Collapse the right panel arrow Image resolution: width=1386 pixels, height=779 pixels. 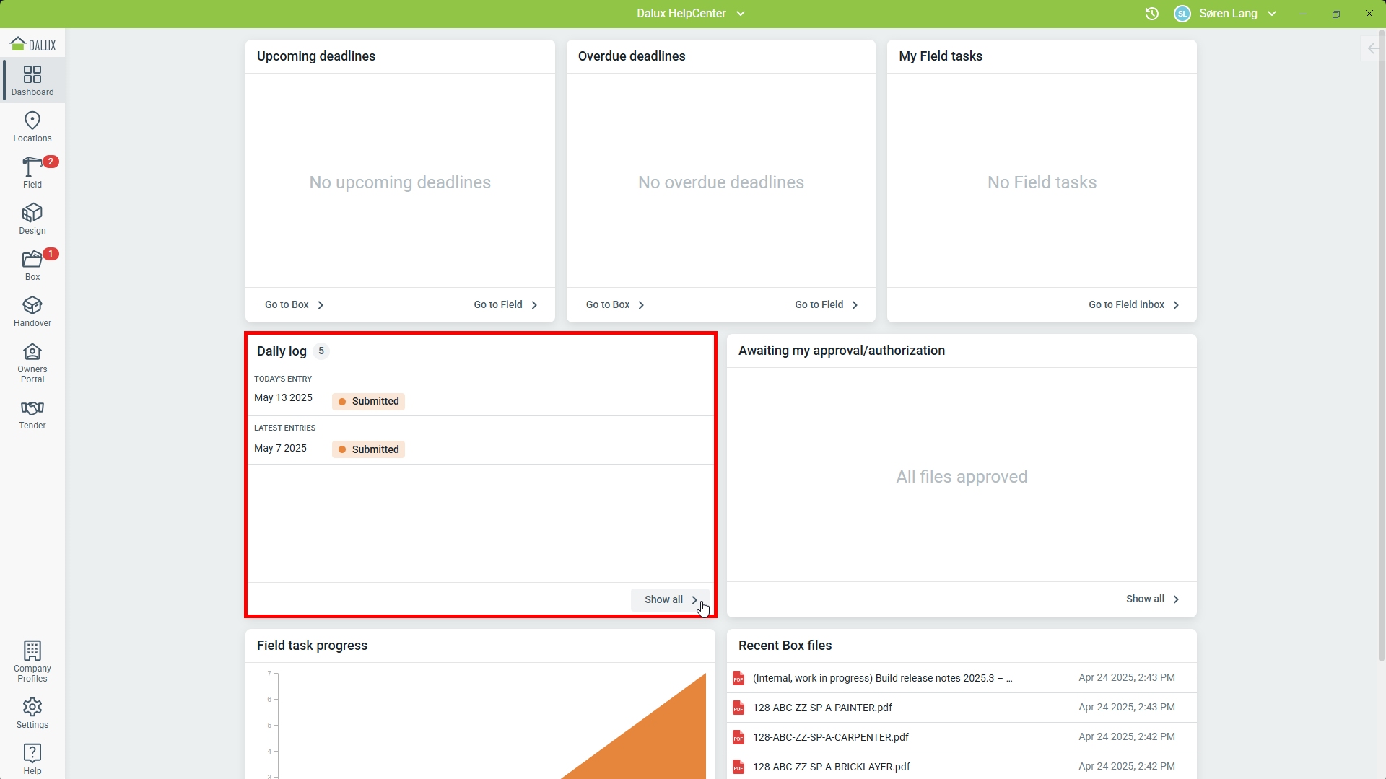pyautogui.click(x=1372, y=48)
